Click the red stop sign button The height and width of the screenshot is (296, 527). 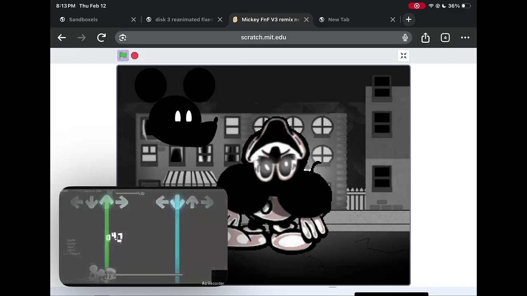click(135, 55)
